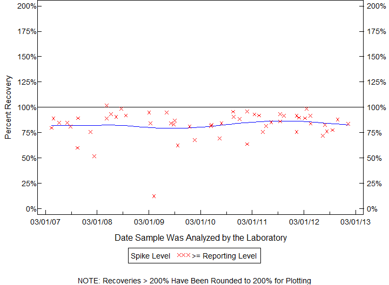Image resolution: width=389 pixels, height=285 pixels.
Task: Click the right axis 25% label
Action: (374, 184)
